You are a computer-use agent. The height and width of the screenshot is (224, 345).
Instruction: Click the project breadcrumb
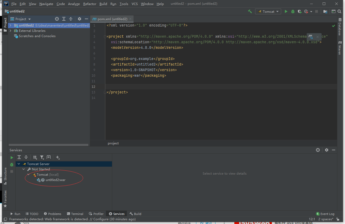pyautogui.click(x=113, y=143)
